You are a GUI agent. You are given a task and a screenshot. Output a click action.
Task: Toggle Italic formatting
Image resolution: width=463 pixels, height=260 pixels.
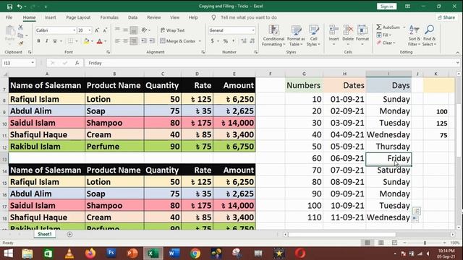tap(46, 41)
